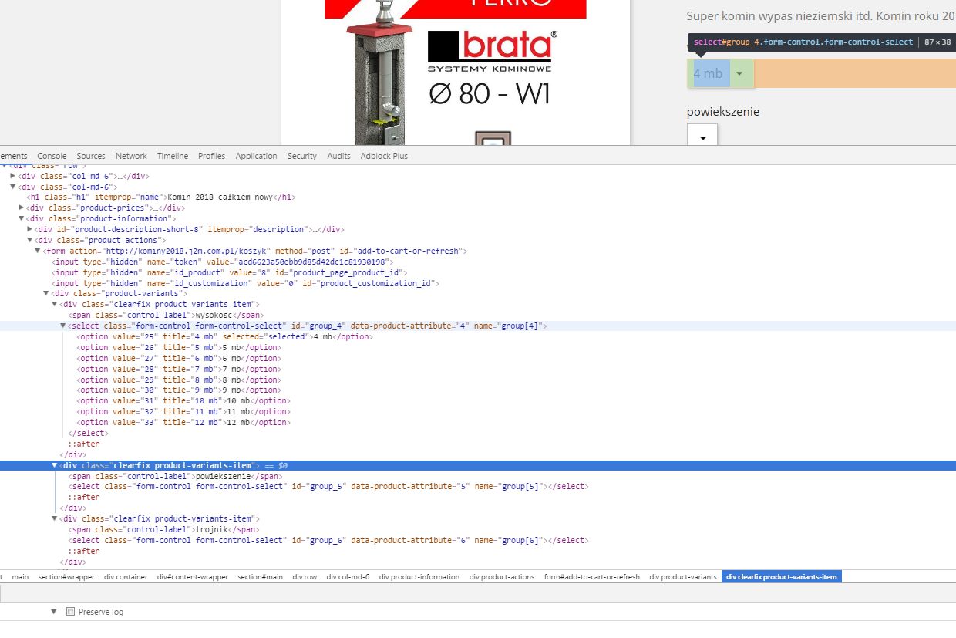Screen dimensions: 956x638
Task: Click the div.container breadcrumb
Action: coord(126,577)
